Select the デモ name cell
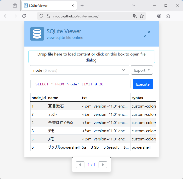Viewport: 183px width, 179px height. [x=64, y=131]
